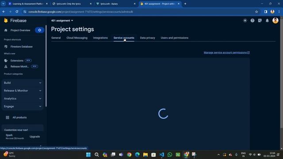Toggle light theme sun icon
Viewport: 283px width, 159px height.
pyautogui.click(x=245, y=21)
